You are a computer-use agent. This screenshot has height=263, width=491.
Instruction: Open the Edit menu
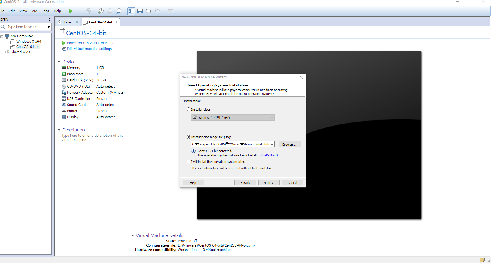click(x=12, y=11)
